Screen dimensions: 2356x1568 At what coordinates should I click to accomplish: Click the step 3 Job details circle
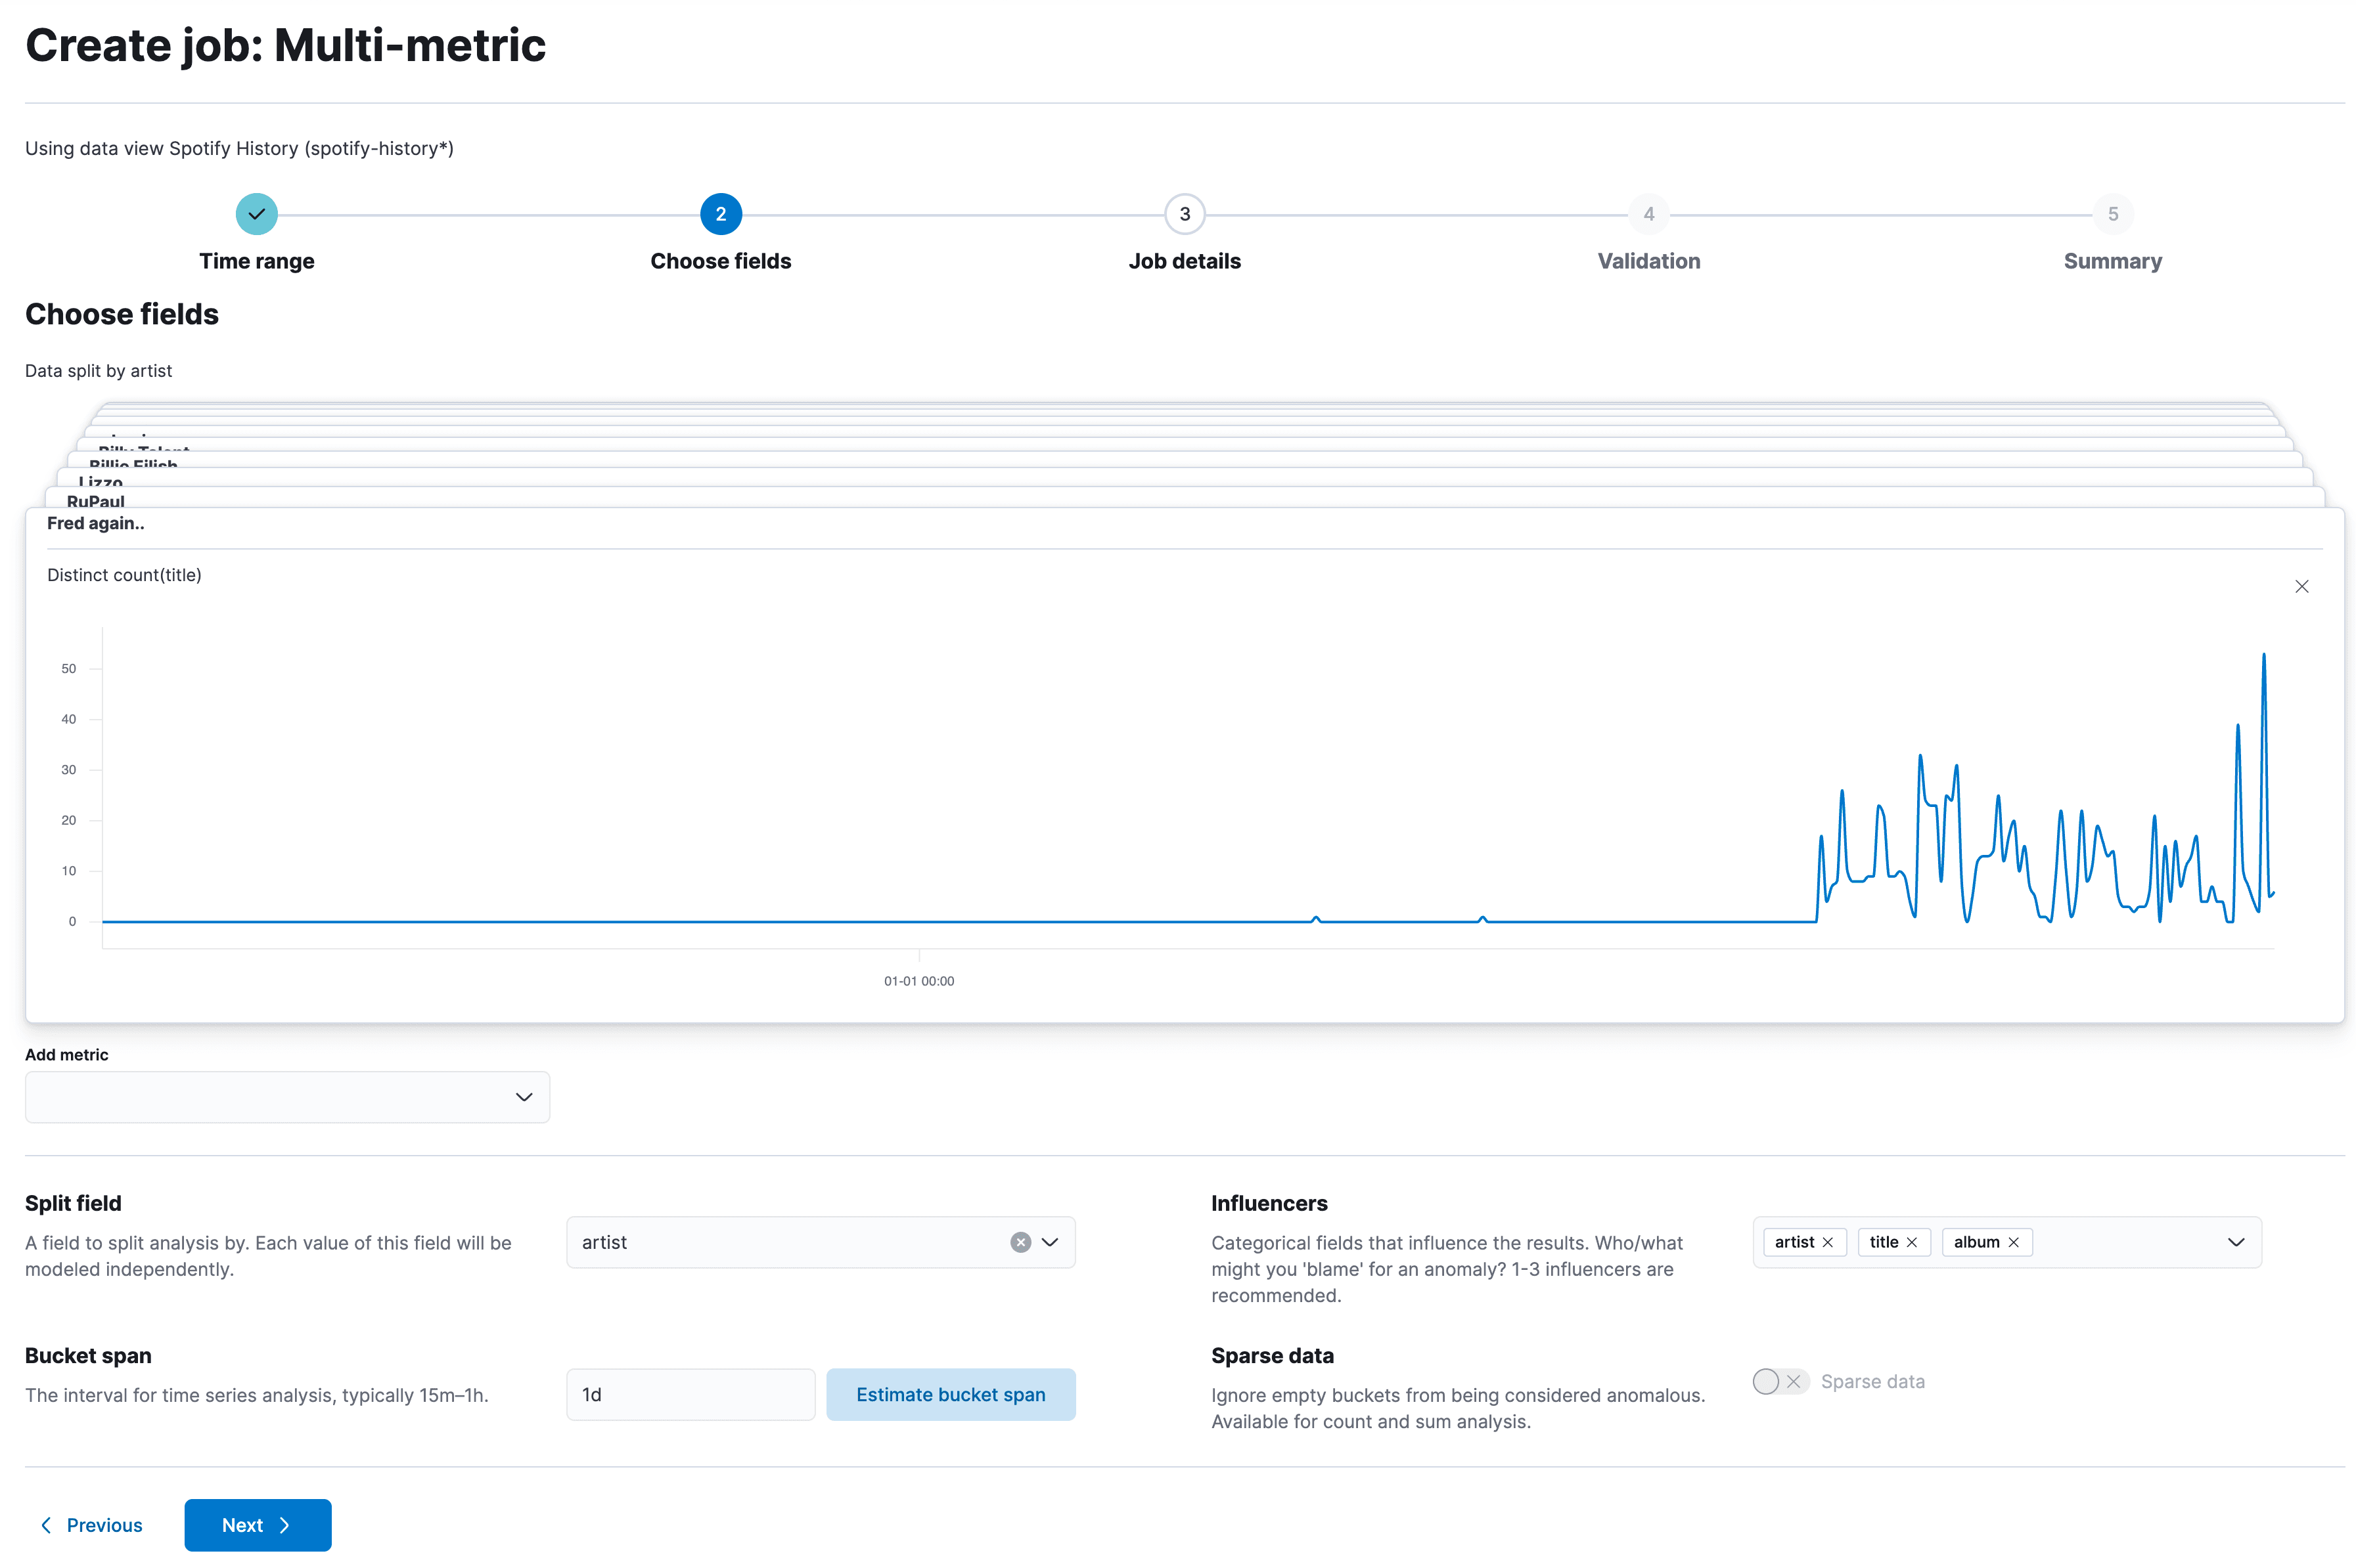(x=1185, y=214)
